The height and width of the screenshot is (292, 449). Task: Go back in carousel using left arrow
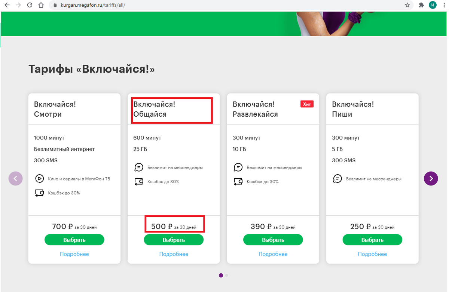point(15,178)
